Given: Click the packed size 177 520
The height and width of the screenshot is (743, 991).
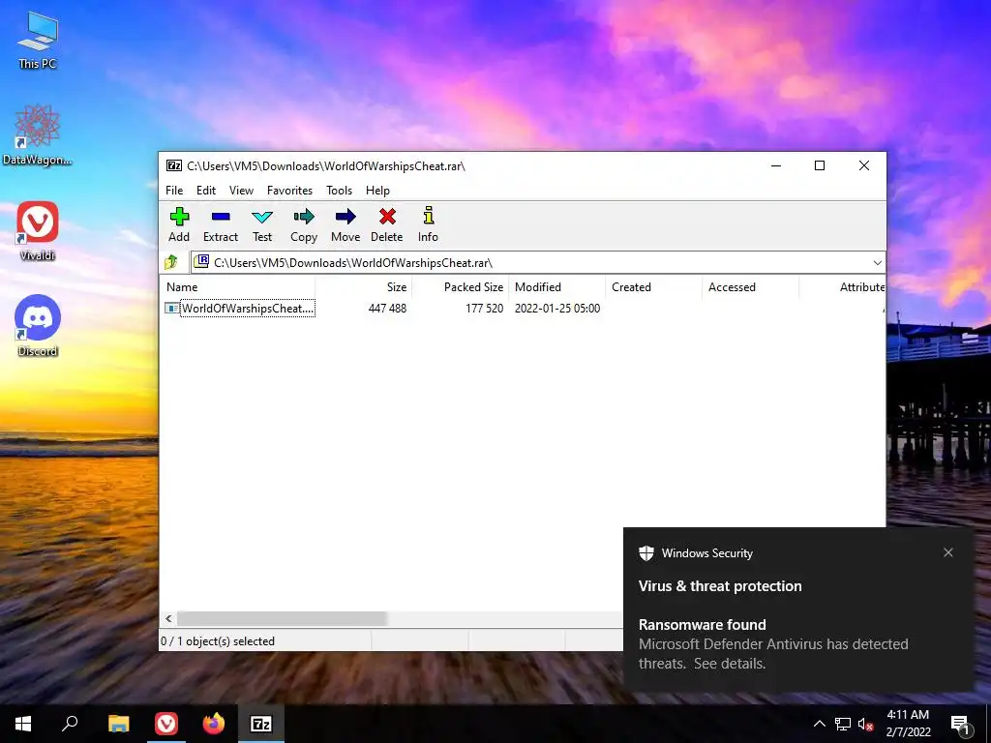Looking at the screenshot, I should 484,309.
